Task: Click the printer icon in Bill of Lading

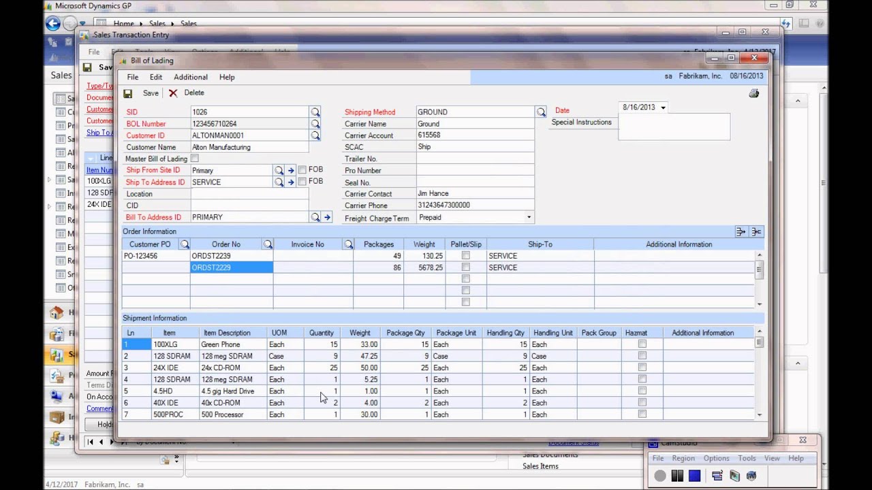Action: tap(753, 93)
